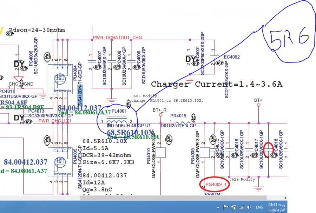Click the 'Qg=3.8nC' spec line
316x213 pixels.
pyautogui.click(x=97, y=189)
